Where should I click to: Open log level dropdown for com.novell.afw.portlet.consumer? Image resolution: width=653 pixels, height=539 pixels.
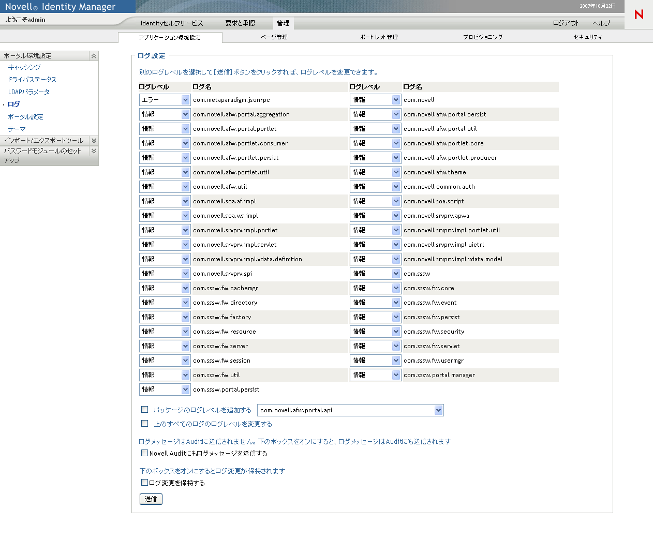165,143
